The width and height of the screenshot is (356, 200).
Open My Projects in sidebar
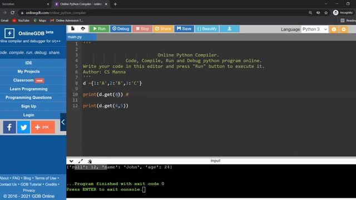coord(28,72)
